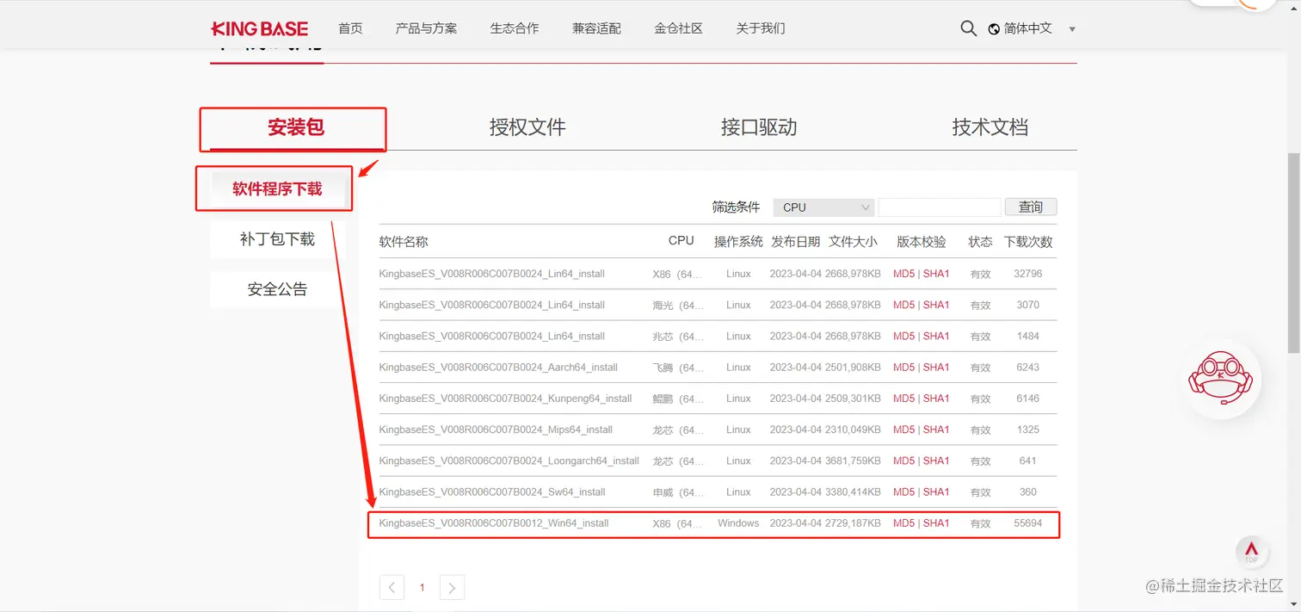Click the 软件名称 column header
Screen dimensions: 1301x612
(x=404, y=242)
